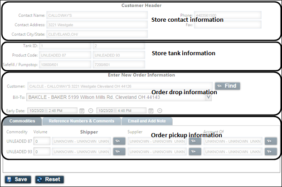This screenshot has width=282, height=187.
Task: Look up the Supplier for UNLEADED 87
Action: (x=195, y=141)
